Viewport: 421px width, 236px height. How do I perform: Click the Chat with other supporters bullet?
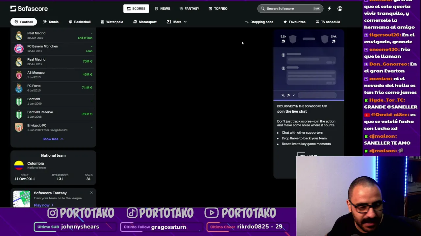(302, 133)
